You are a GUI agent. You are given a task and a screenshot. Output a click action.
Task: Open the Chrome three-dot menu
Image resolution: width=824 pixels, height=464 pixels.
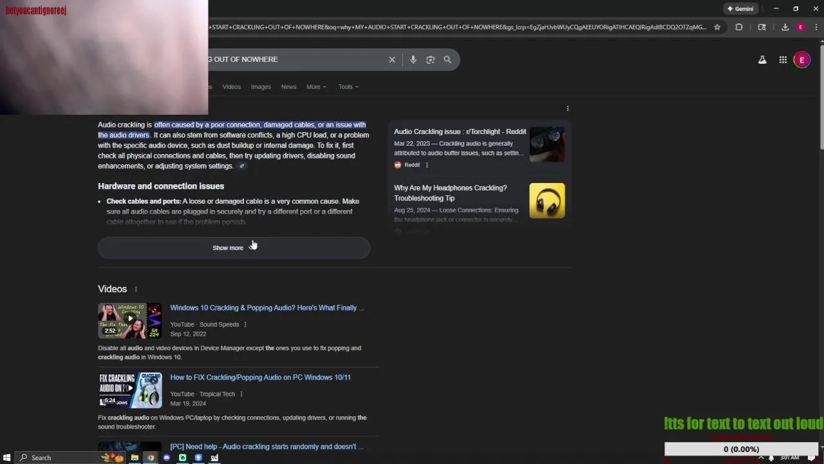point(816,27)
